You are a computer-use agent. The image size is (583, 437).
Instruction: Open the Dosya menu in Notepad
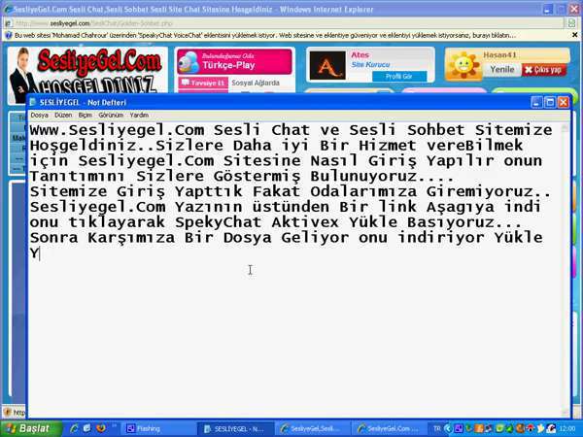point(40,116)
